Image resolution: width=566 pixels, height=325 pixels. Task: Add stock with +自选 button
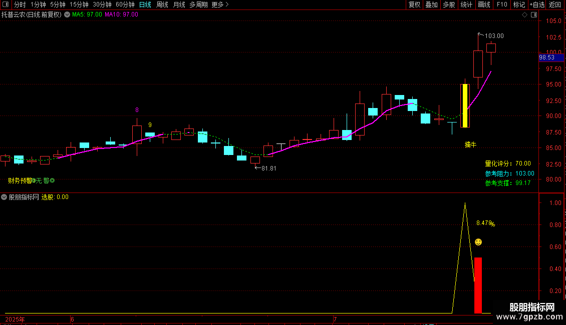tap(537, 4)
